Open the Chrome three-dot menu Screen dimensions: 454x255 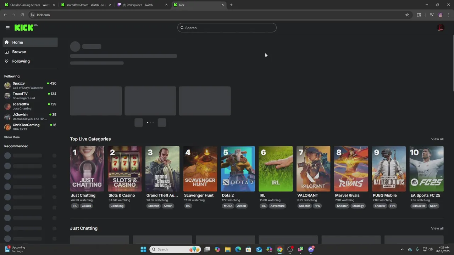click(449, 15)
